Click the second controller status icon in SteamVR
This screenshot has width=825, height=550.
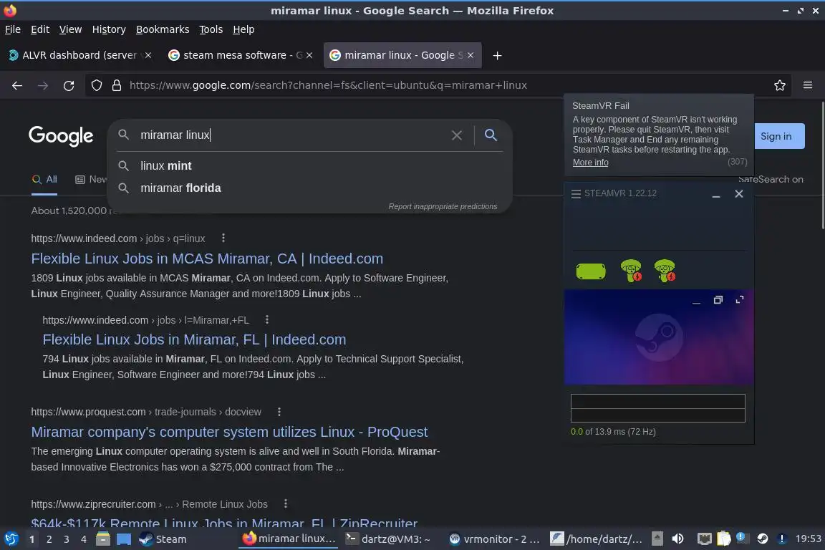click(665, 271)
